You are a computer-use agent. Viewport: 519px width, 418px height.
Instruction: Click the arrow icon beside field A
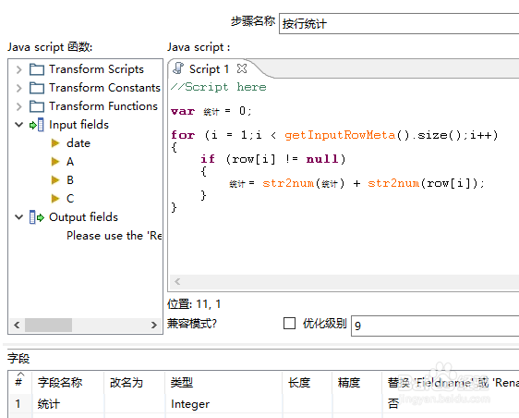point(55,162)
